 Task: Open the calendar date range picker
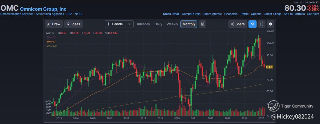coord(203,24)
